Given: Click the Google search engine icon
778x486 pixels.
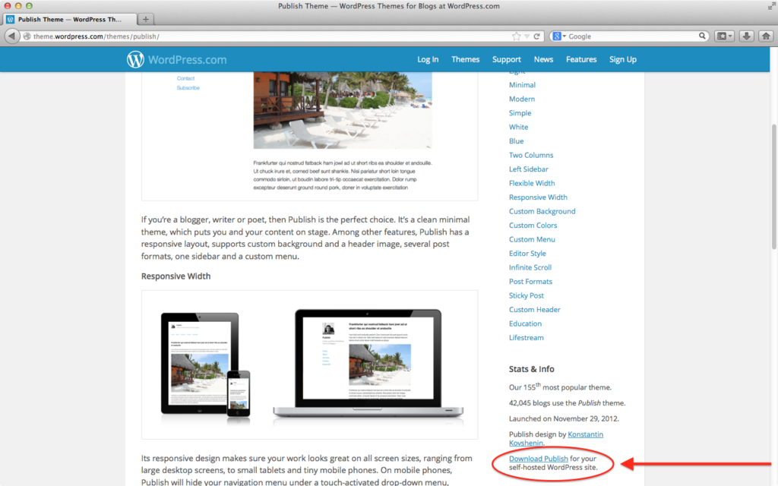Looking at the screenshot, I should pos(557,36).
